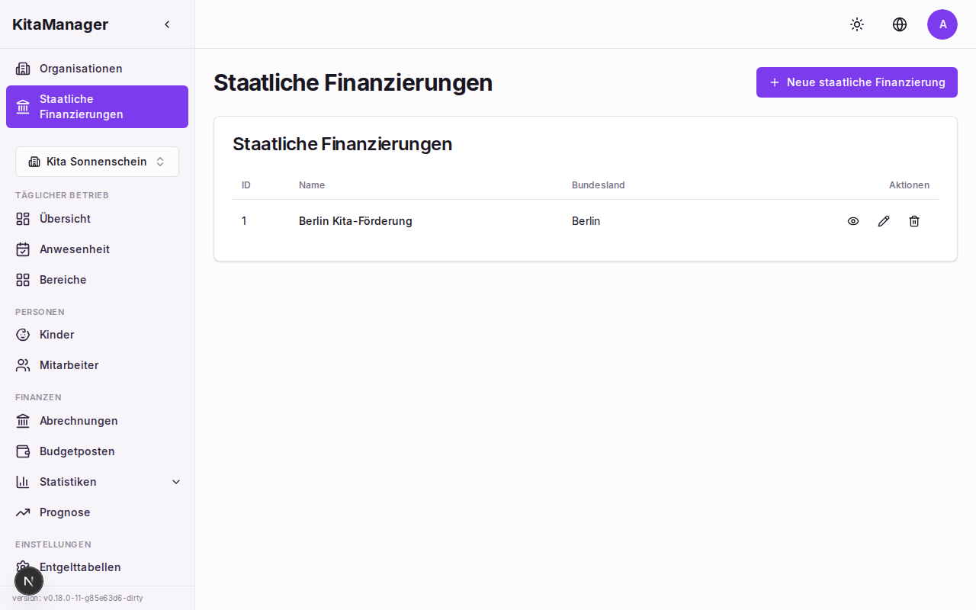Select Kinder from the sidebar
This screenshot has width=976, height=610.
56,335
